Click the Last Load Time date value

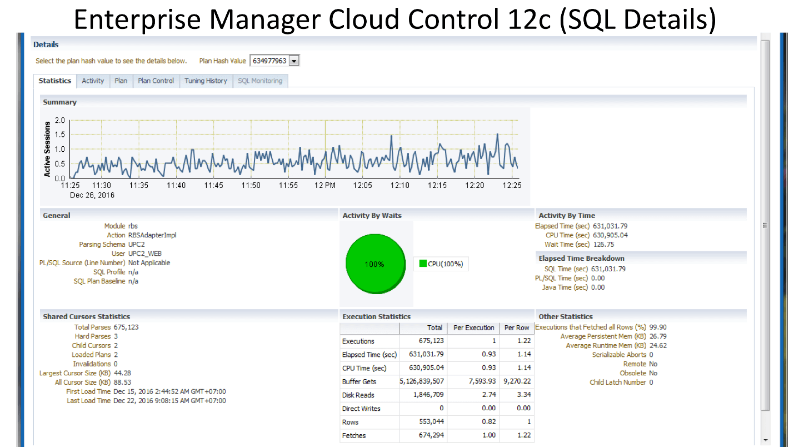[x=169, y=401]
